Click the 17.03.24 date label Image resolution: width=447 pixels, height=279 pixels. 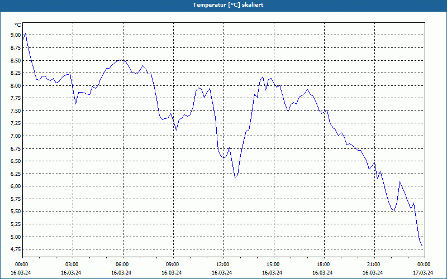(423, 272)
